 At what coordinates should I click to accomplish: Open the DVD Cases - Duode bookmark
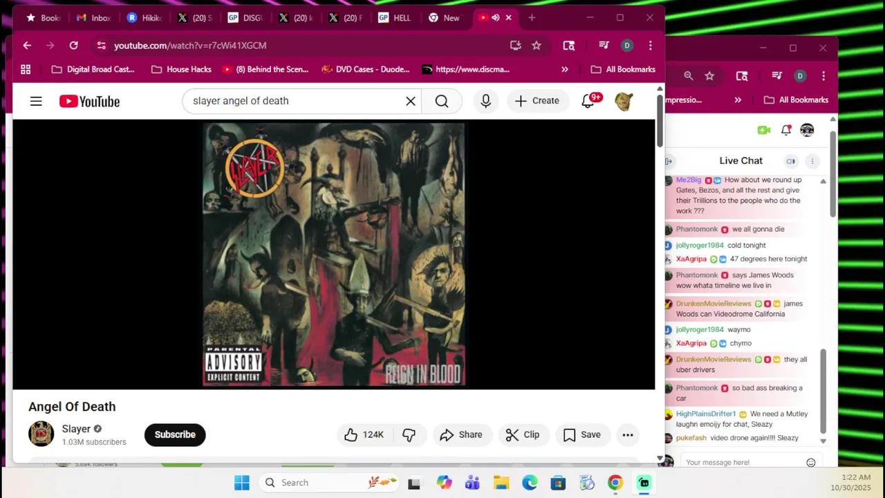(x=366, y=69)
